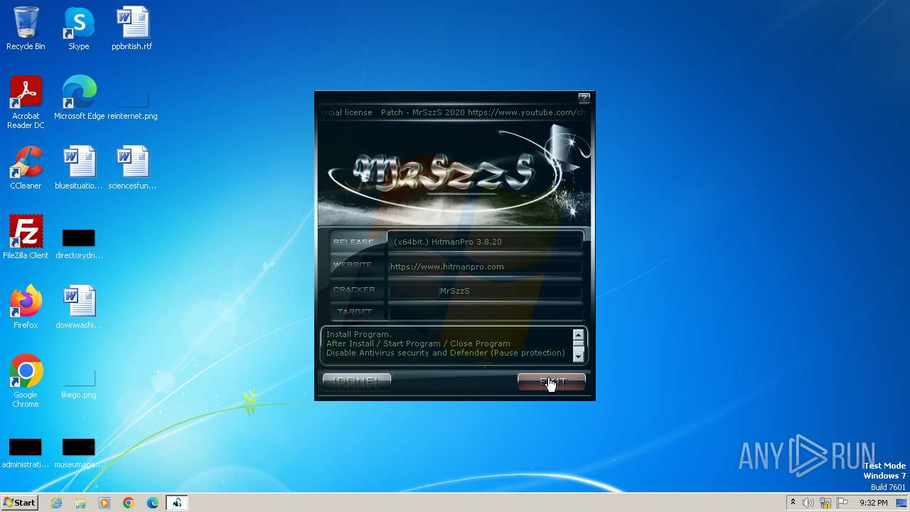This screenshot has height=512, width=910.
Task: Open Microsoft Edge from the taskbar
Action: point(153,503)
